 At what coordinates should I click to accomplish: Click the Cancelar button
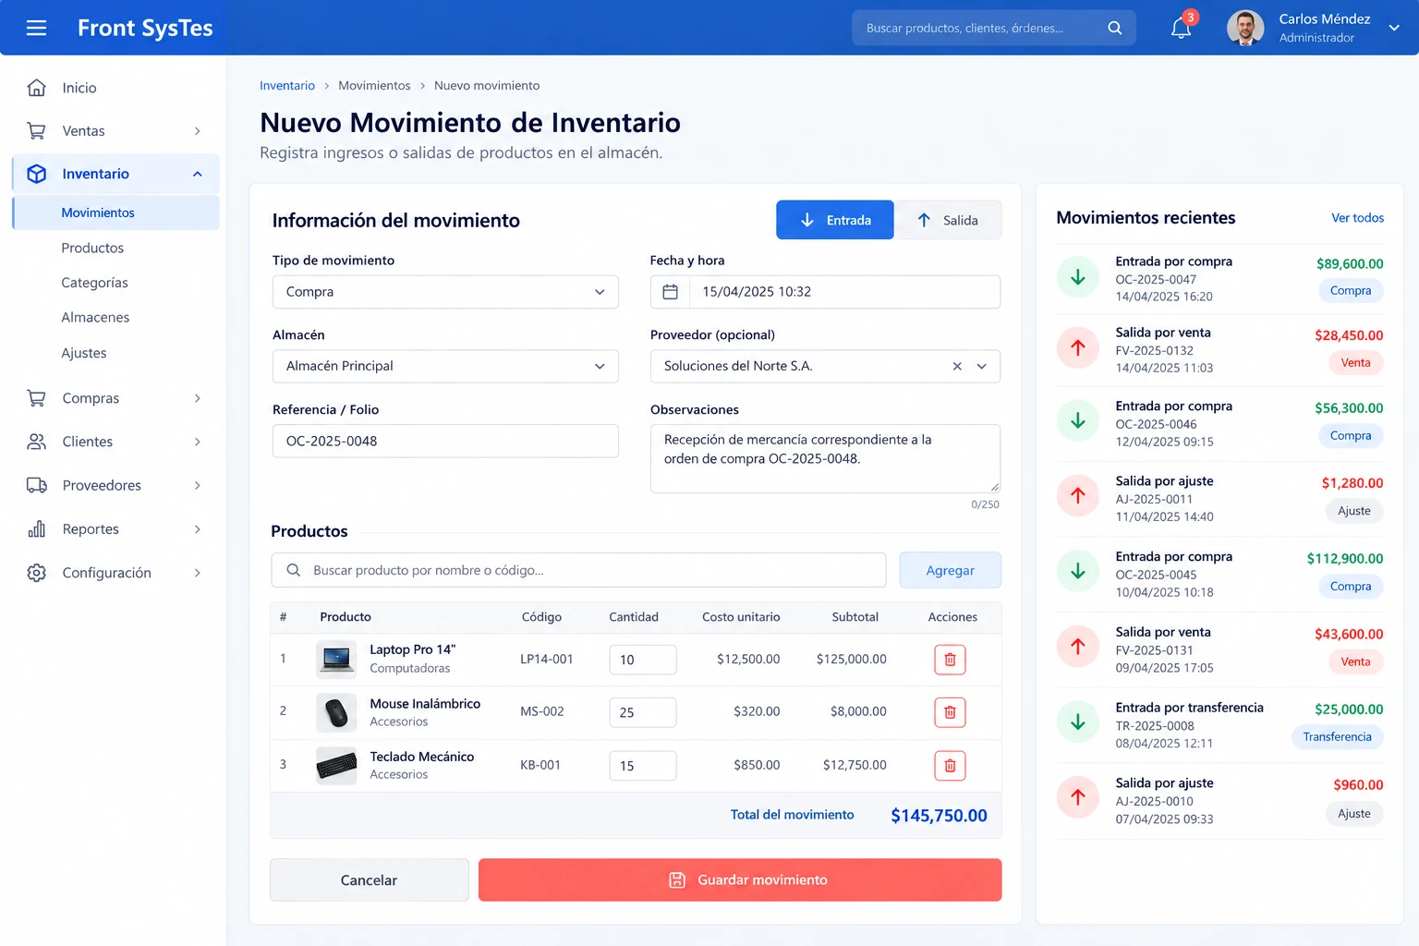pos(370,880)
